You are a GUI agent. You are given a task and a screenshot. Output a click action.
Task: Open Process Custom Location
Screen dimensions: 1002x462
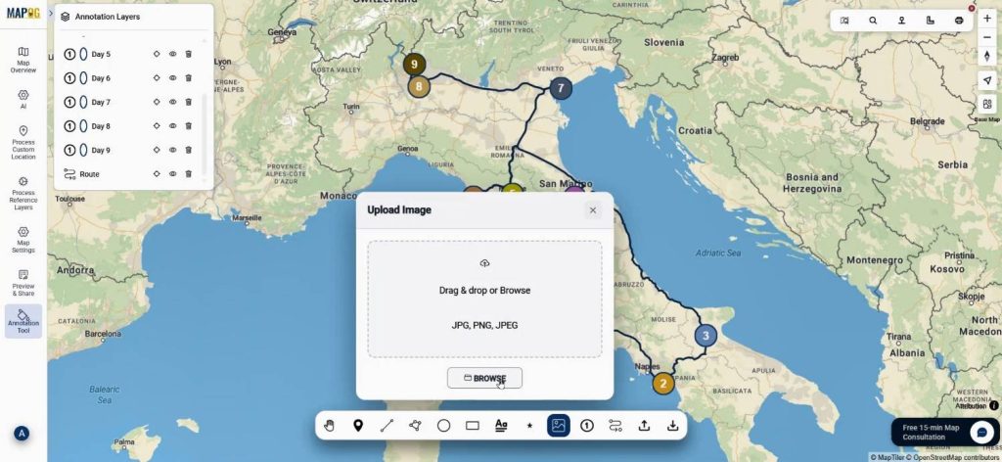[23, 143]
